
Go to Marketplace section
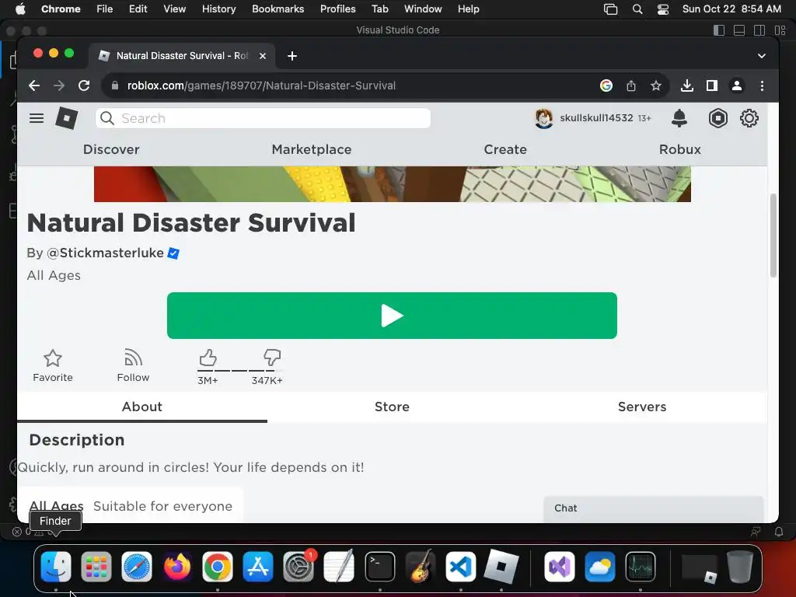coord(312,149)
